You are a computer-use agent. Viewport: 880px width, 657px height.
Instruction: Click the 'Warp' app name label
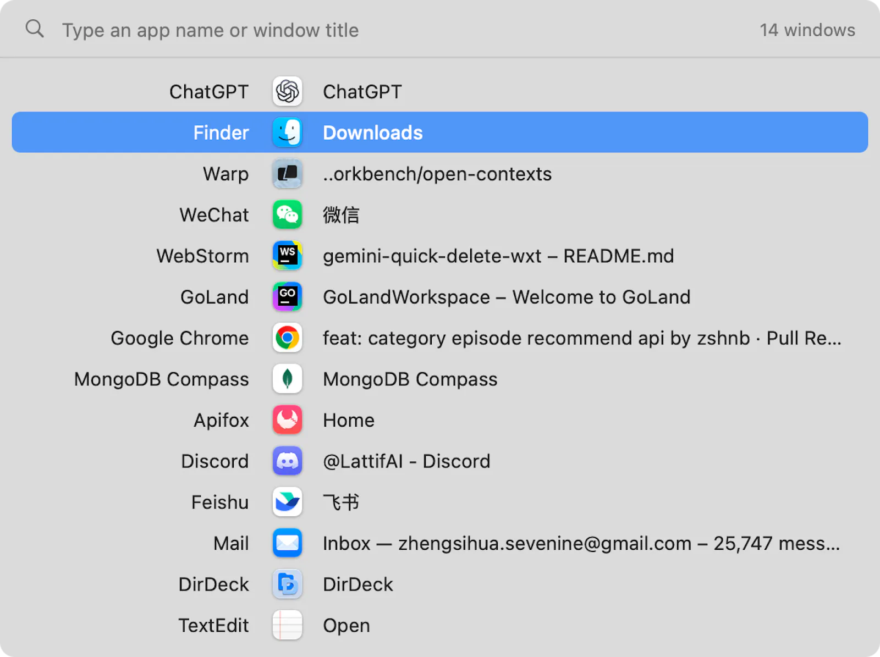point(226,174)
